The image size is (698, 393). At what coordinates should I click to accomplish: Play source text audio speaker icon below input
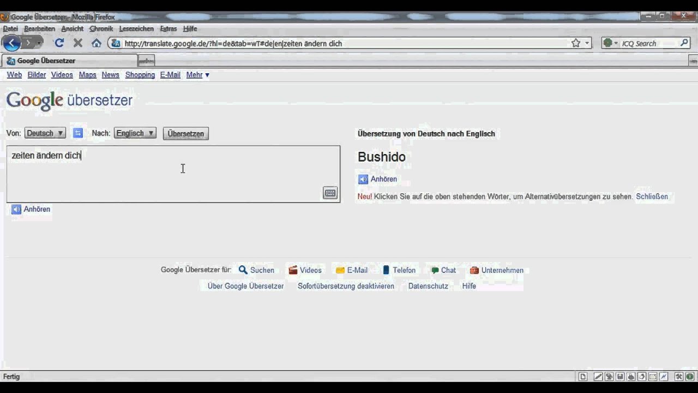(16, 209)
